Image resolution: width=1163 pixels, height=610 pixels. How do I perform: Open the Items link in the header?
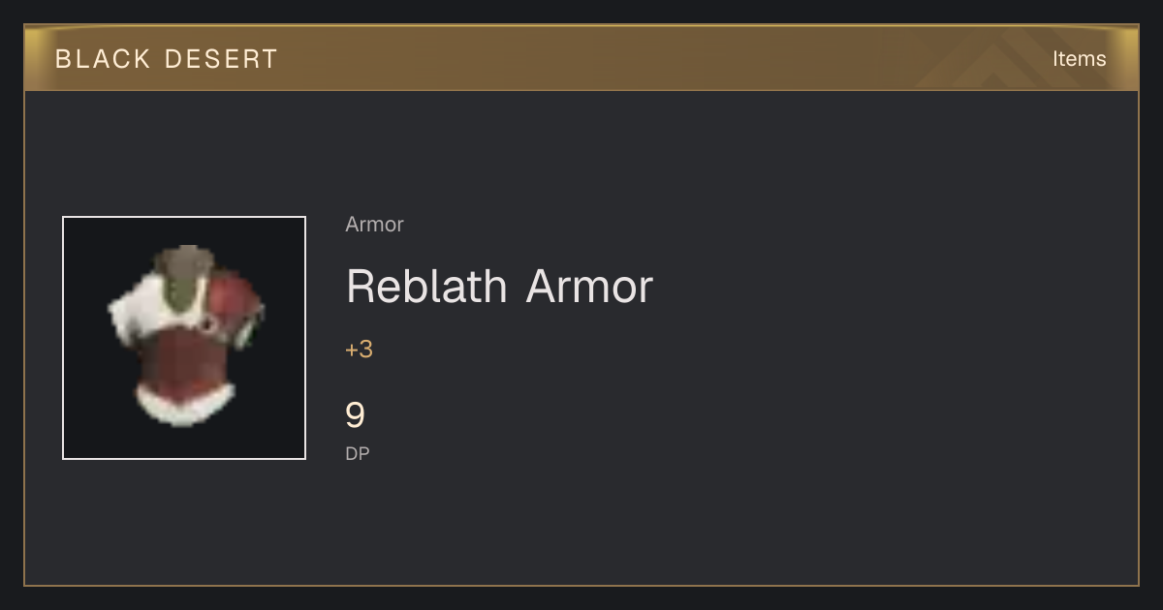[x=1079, y=59]
